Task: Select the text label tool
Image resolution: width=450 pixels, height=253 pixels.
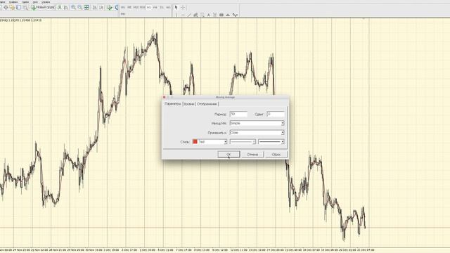Action: [x=215, y=15]
